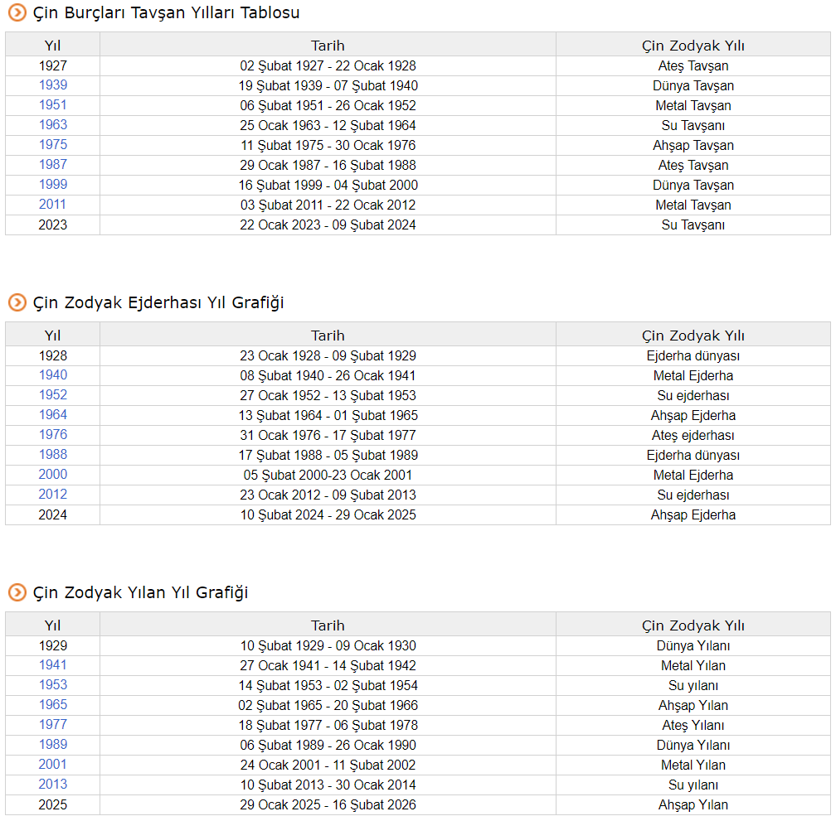
Task: Follow the 1963 year link
Action: tap(53, 125)
